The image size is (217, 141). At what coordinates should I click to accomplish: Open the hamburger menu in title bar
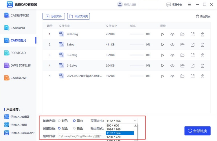coord(190,4)
